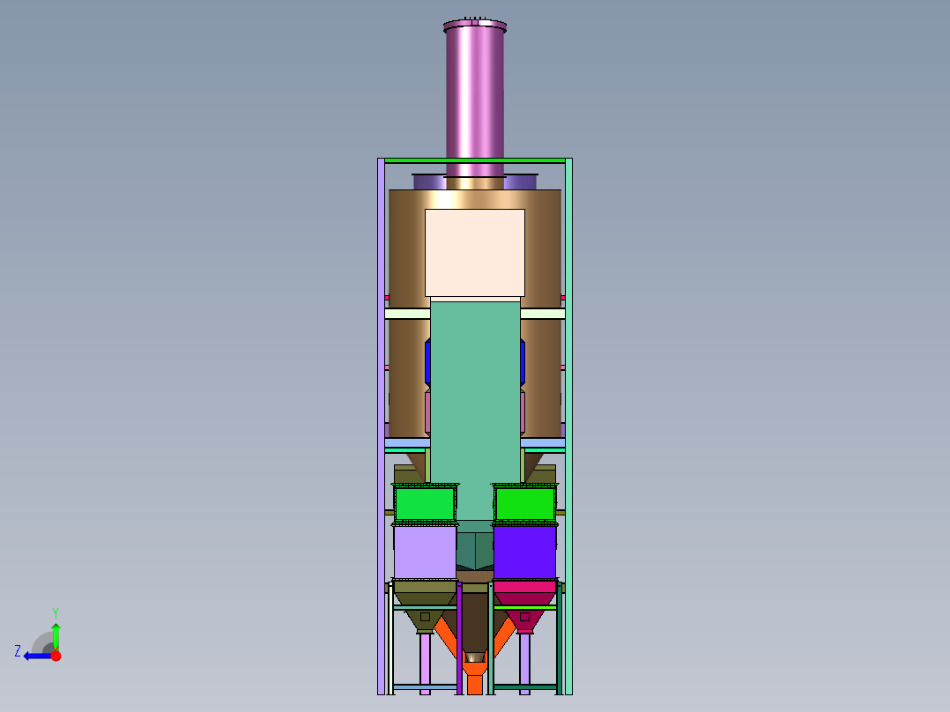This screenshot has width=950, height=712.
Task: Select the left bright green box
Action: 425,503
